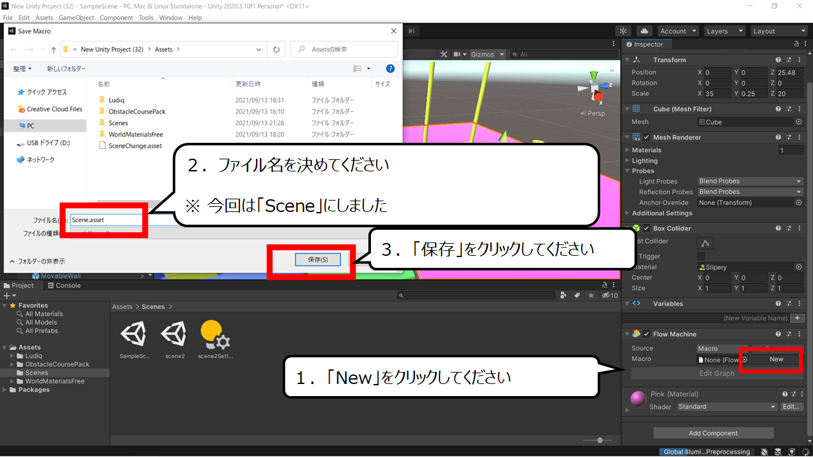
Task: Open scene tools wrench icon
Action: pyautogui.click(x=444, y=55)
